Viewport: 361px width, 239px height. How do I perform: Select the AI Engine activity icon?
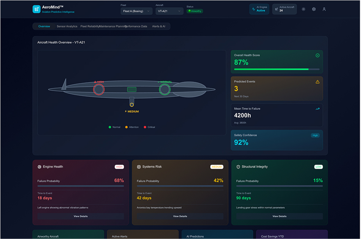coord(254,9)
